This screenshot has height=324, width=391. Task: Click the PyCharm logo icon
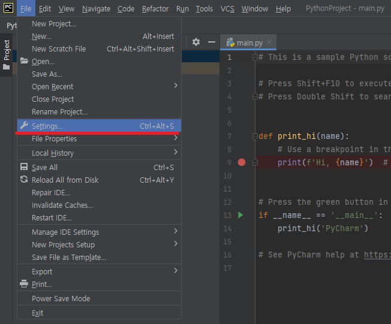(8, 8)
